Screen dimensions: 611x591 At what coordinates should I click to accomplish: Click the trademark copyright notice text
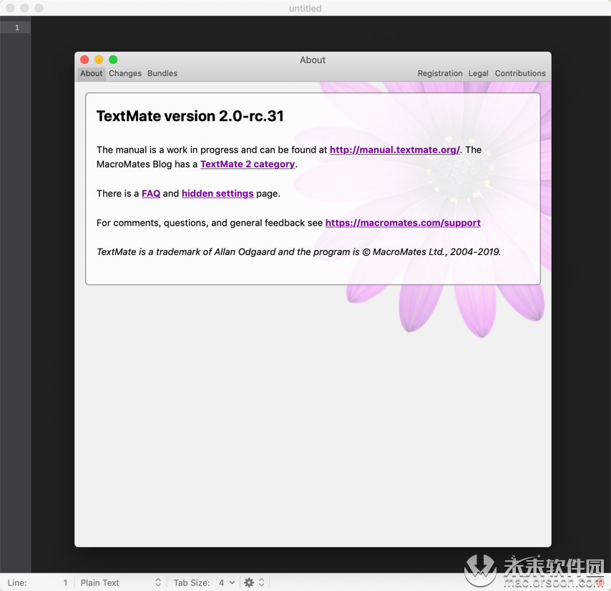[298, 252]
